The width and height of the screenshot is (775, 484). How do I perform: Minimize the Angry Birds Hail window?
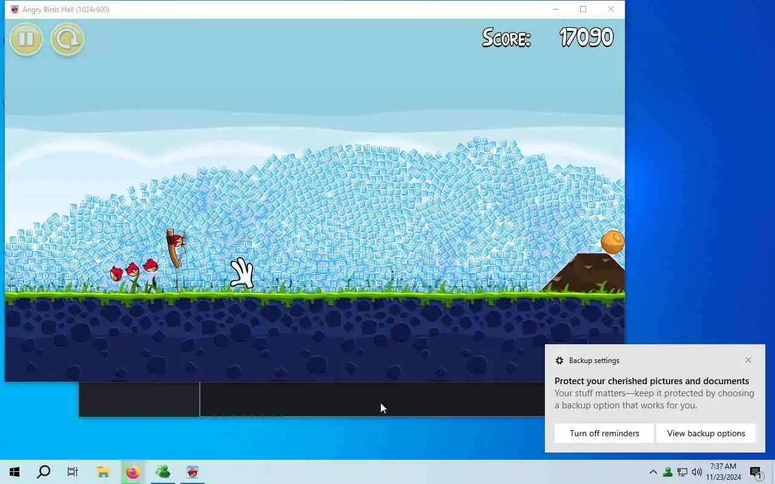(x=556, y=9)
